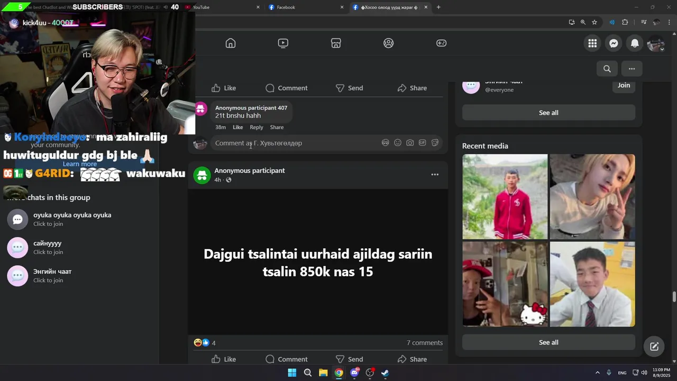677x381 pixels.
Task: Open the blond peace-sign photo thumbnail
Action: 592,197
